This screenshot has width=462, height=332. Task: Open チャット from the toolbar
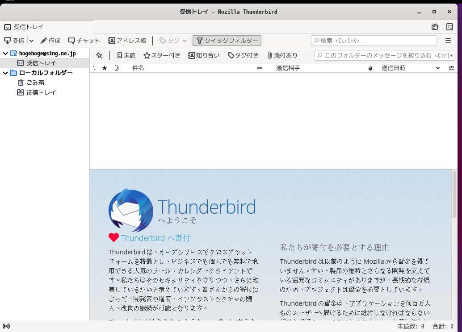tap(84, 41)
